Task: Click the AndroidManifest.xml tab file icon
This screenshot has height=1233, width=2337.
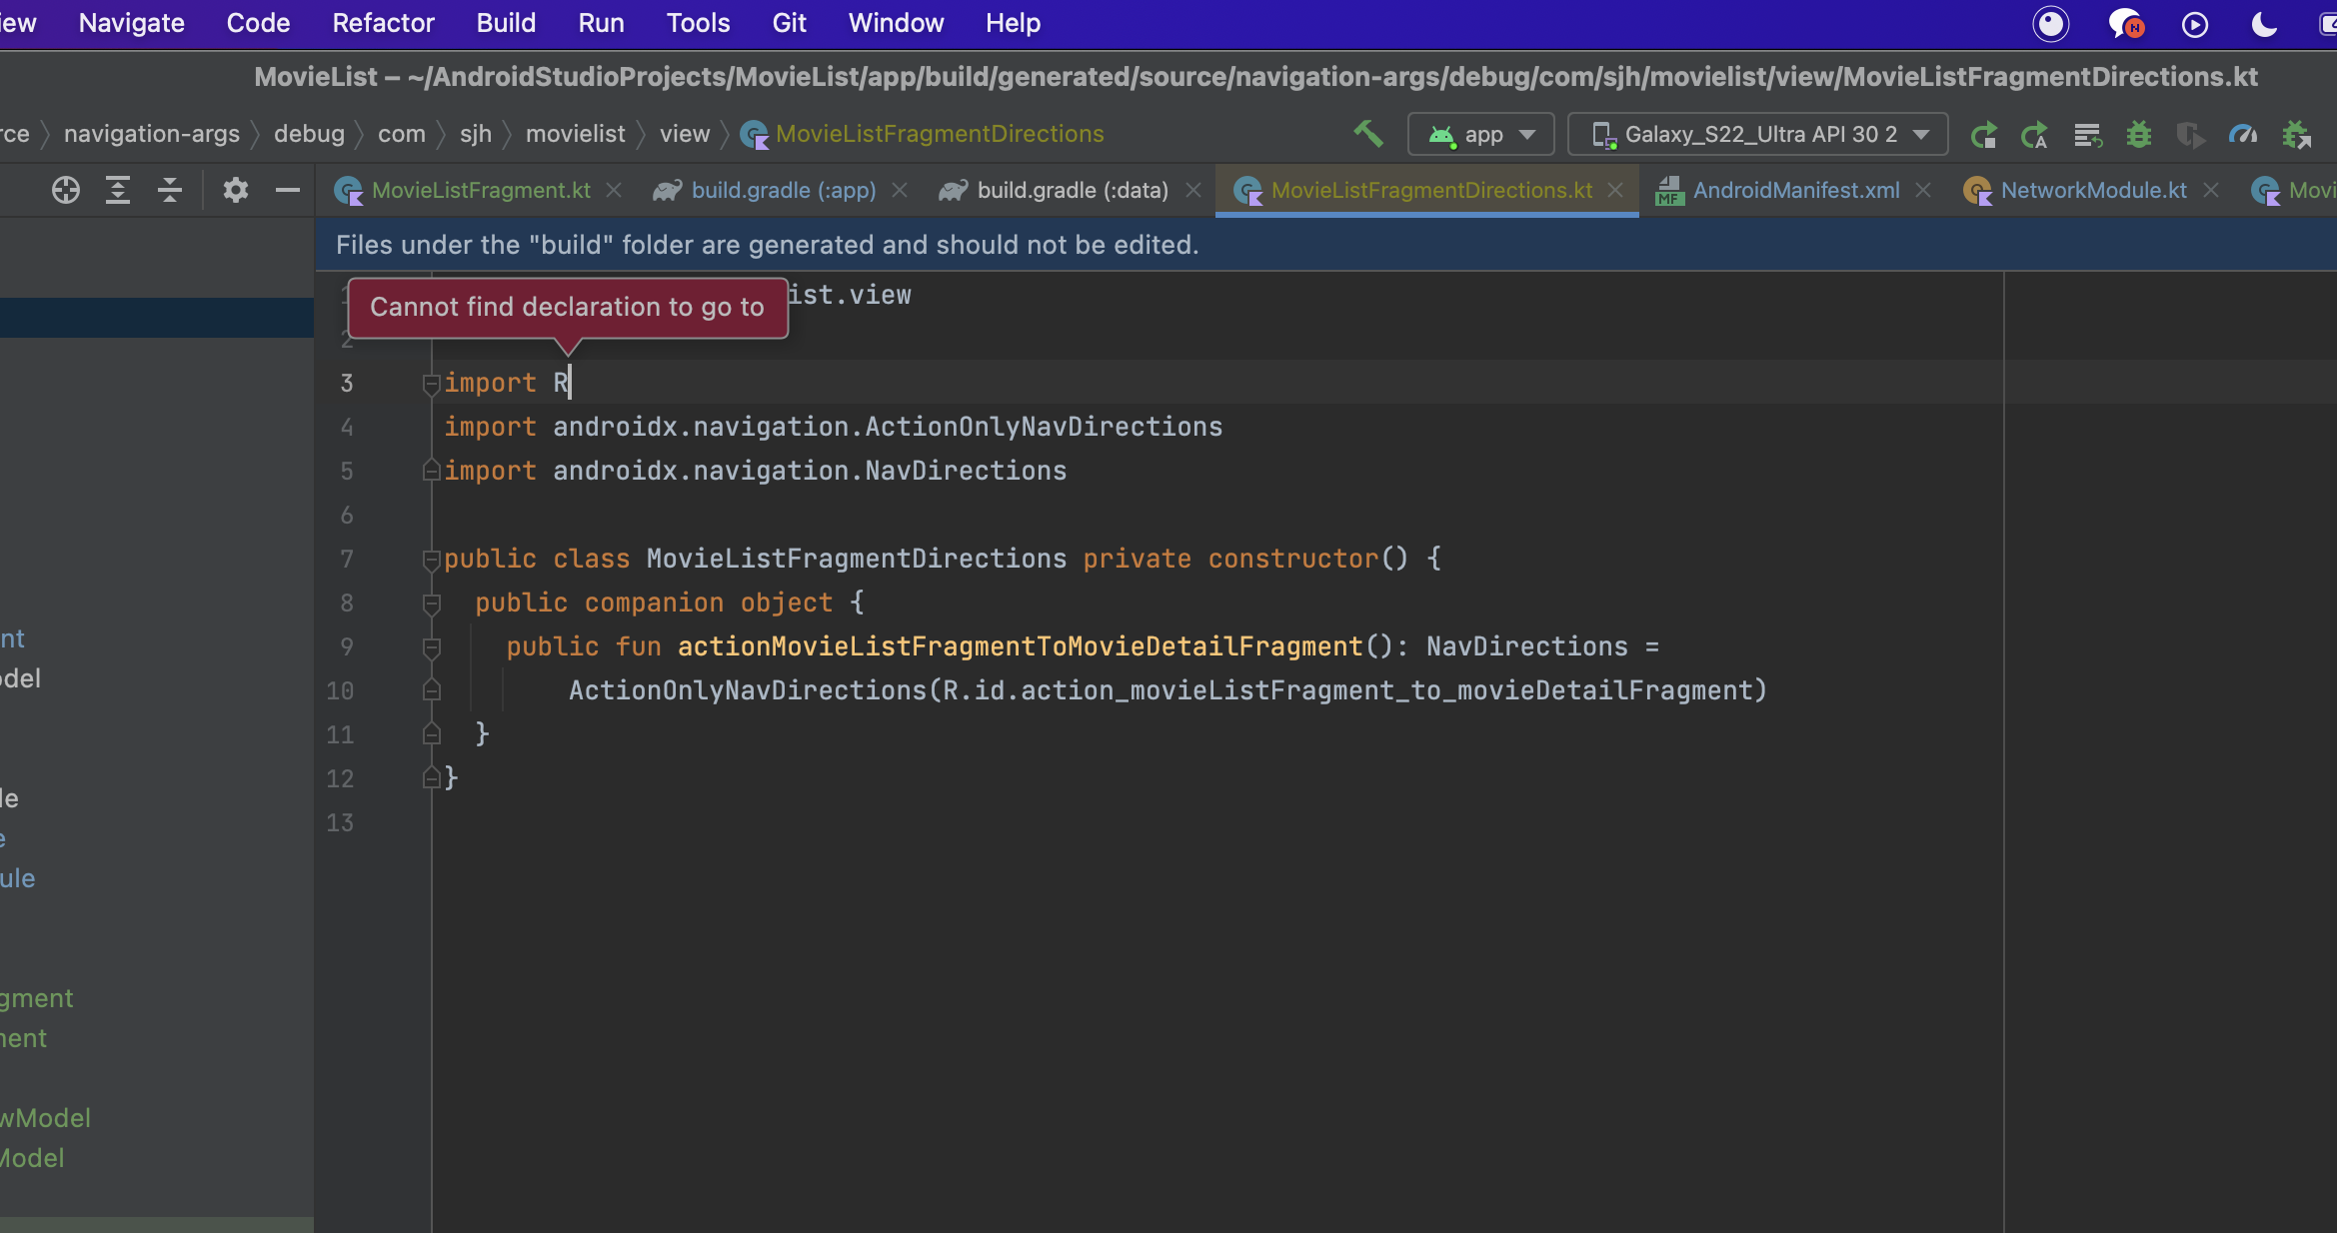Action: 1669,190
